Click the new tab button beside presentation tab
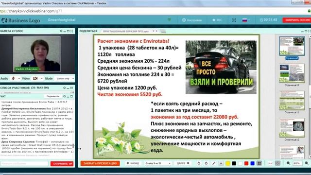 click(163, 31)
